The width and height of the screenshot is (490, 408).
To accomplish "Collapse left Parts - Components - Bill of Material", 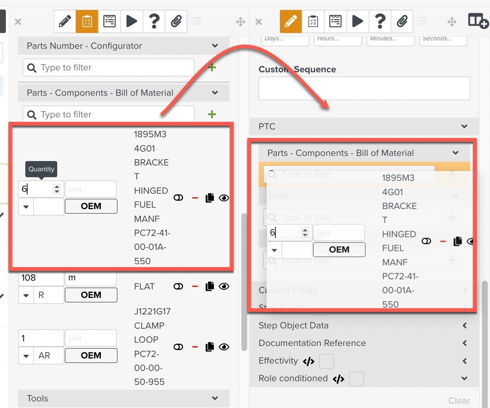I will (215, 93).
